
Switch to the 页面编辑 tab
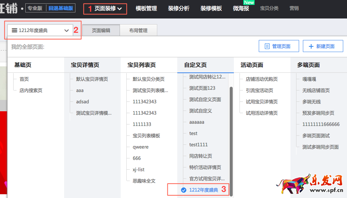[101, 31]
